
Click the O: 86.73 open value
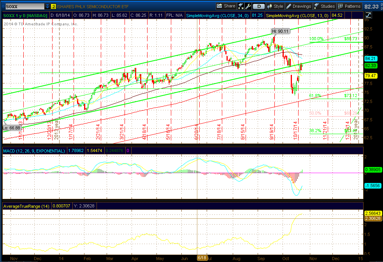[x=81, y=16]
